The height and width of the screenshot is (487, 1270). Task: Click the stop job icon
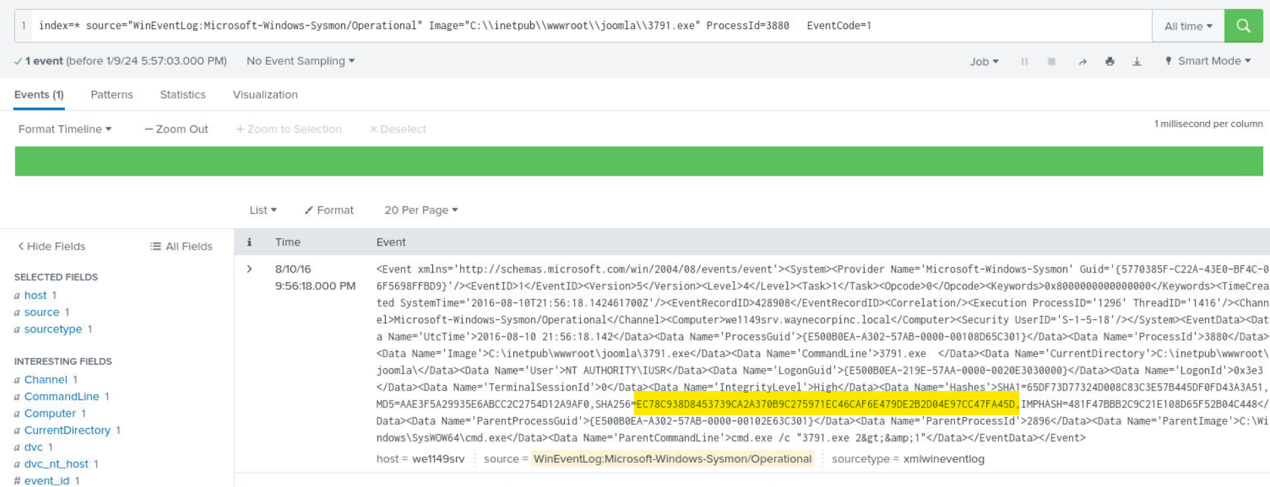tap(1051, 61)
